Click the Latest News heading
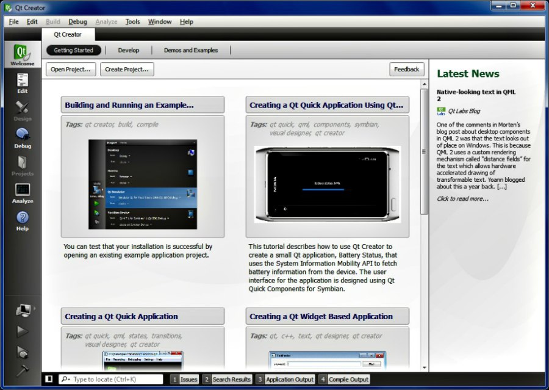 468,74
